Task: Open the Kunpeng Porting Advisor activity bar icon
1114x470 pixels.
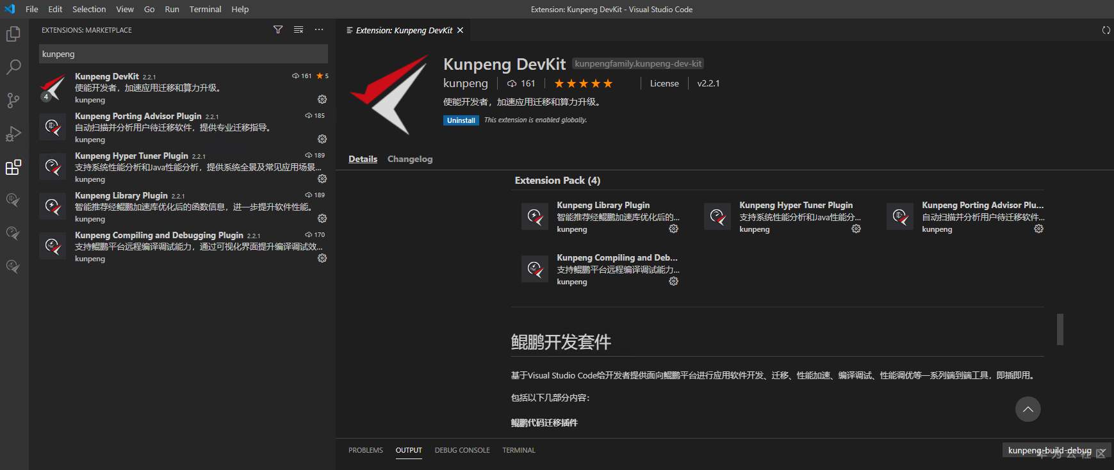Action: tap(13, 200)
